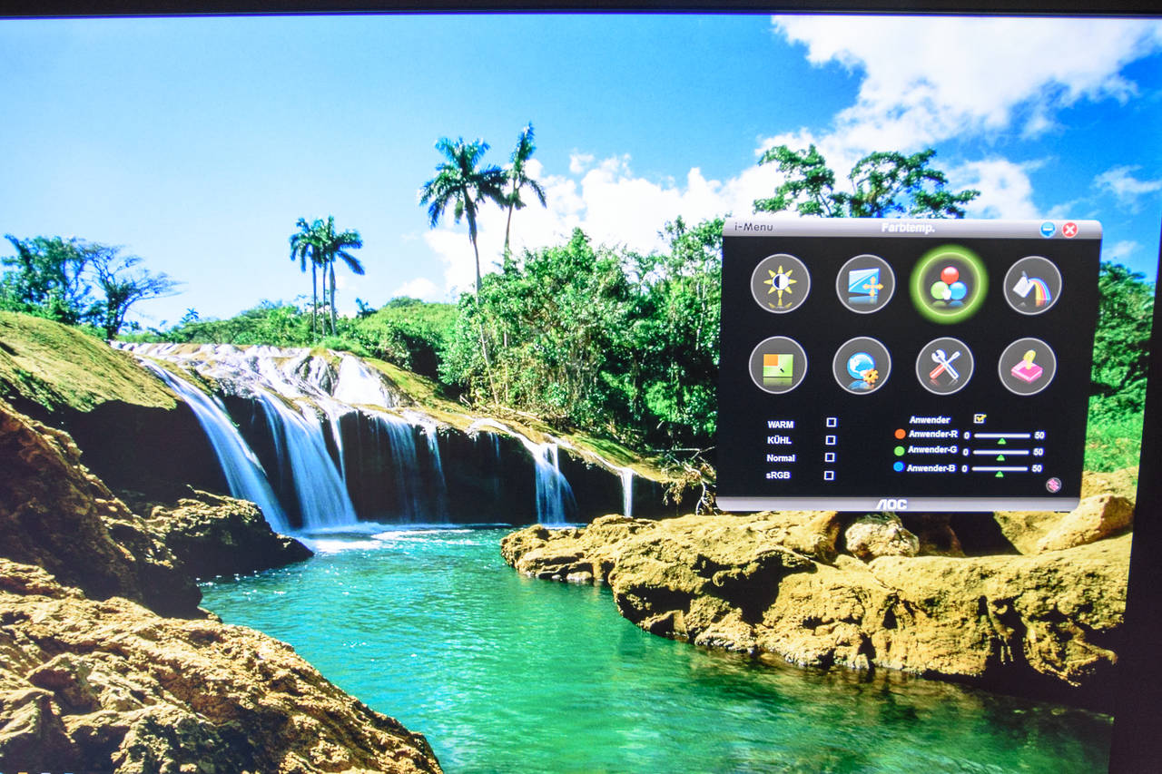Viewport: 1162px width, 774px height.
Task: Open the Luminance brightness sun icon
Action: click(x=780, y=284)
